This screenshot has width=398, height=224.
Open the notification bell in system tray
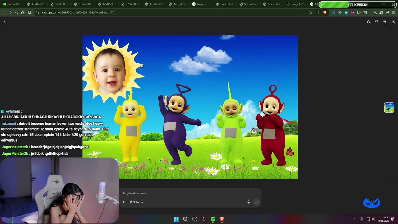coord(392,219)
